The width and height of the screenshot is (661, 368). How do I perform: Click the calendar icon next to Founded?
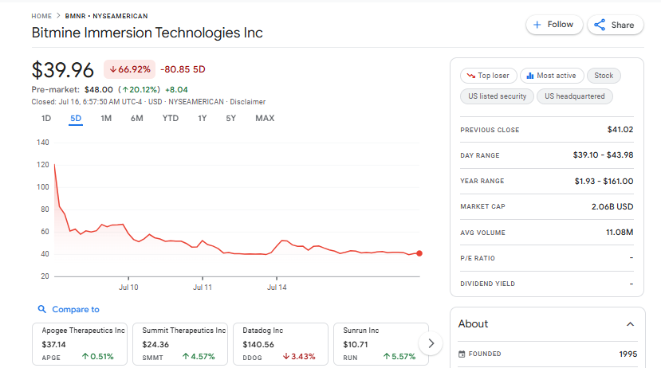point(462,354)
